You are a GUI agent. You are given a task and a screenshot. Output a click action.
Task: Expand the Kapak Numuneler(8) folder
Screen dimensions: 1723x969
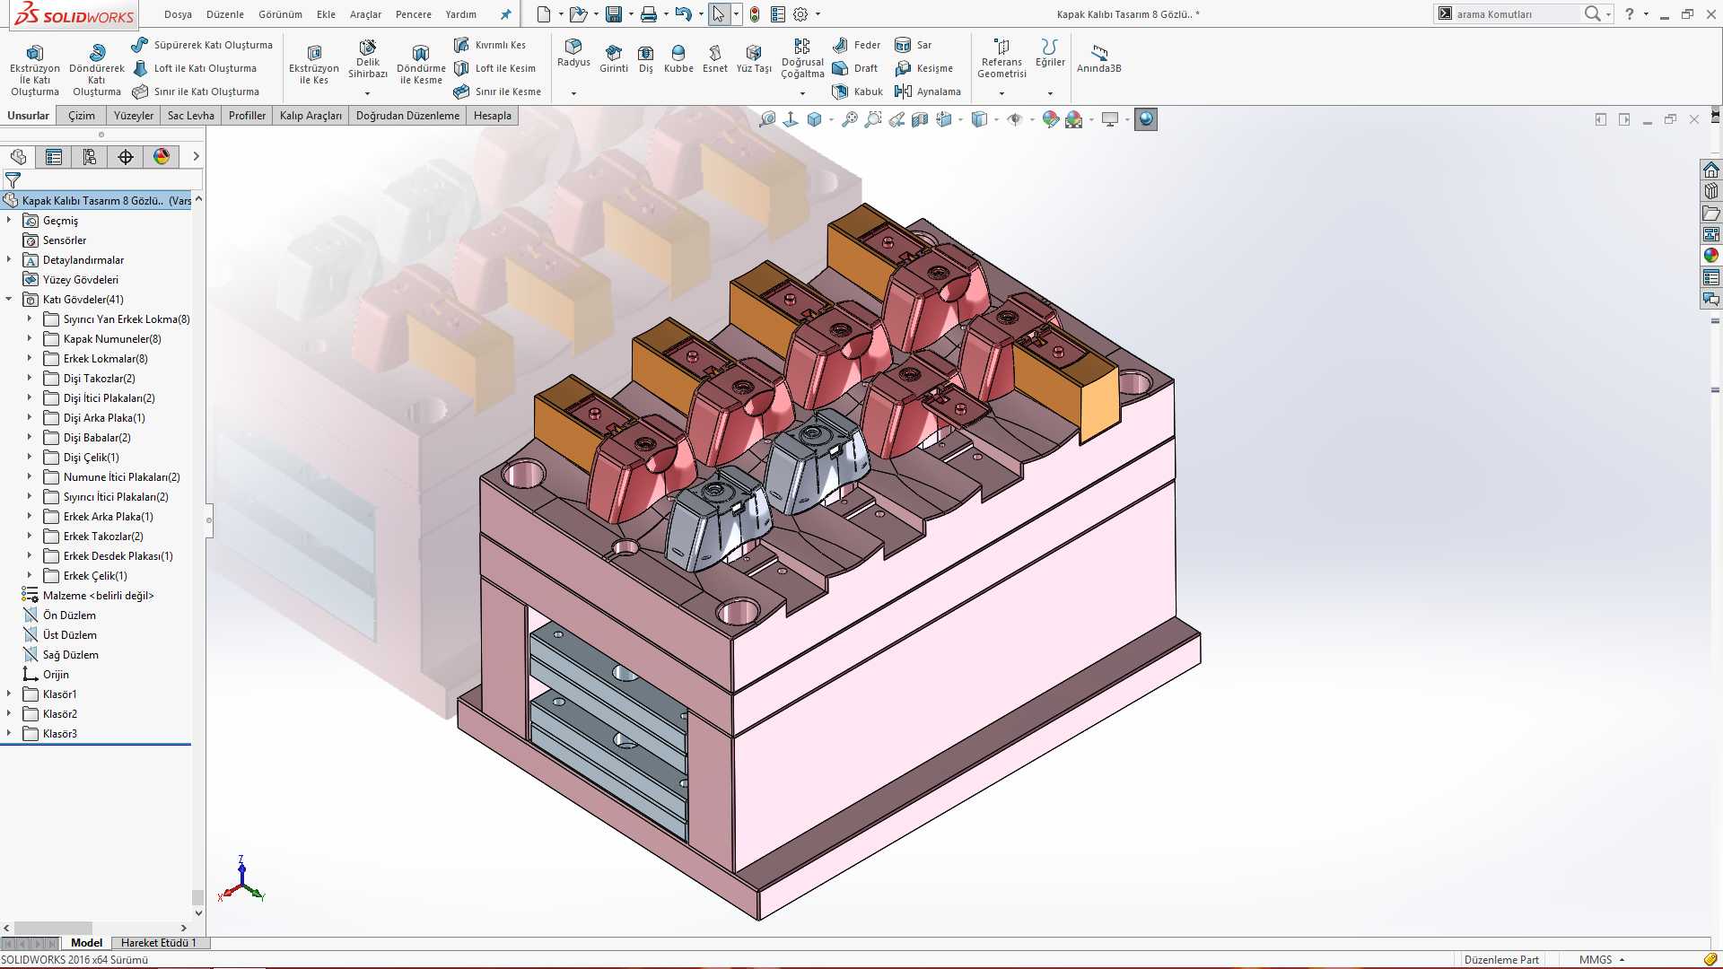click(x=30, y=338)
